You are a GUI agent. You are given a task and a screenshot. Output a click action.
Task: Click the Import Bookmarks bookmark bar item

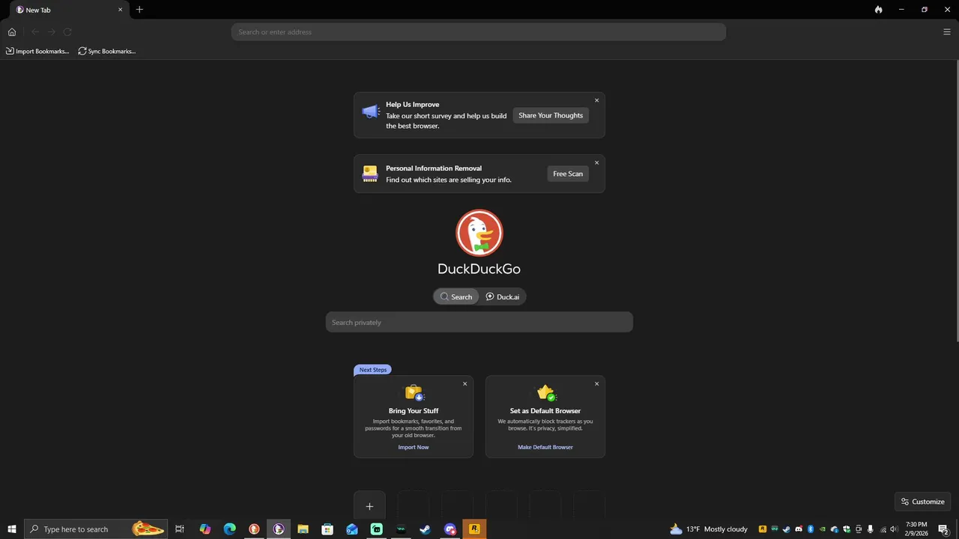point(37,51)
